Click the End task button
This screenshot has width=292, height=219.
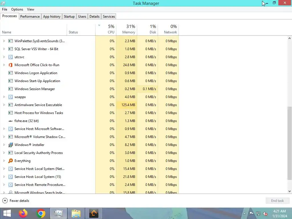coord(277,200)
